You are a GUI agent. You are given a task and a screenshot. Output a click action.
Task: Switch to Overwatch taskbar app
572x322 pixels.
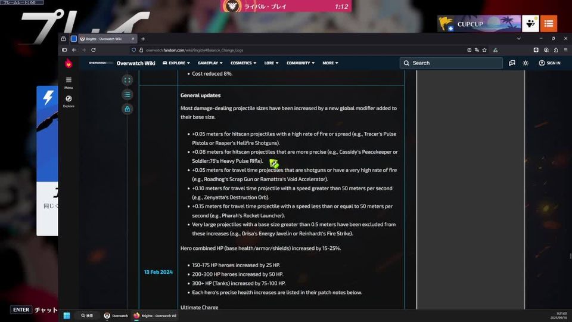coord(116,315)
